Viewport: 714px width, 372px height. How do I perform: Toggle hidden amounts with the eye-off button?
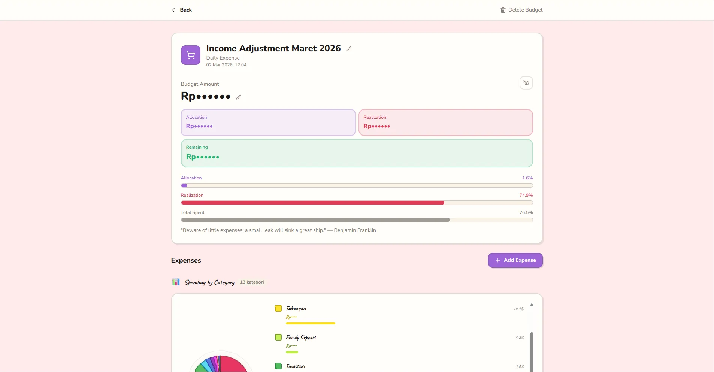pyautogui.click(x=526, y=83)
